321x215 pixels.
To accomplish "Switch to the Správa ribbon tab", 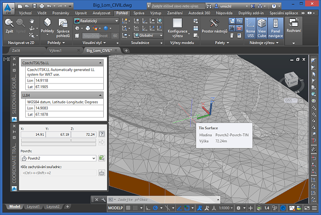I will [139, 13].
